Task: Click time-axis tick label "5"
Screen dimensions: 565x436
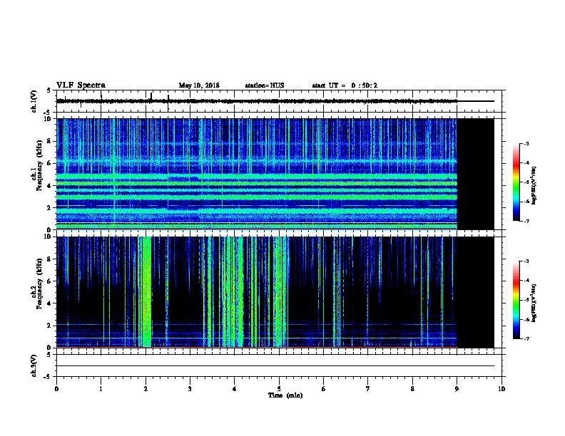Action: pyautogui.click(x=279, y=388)
